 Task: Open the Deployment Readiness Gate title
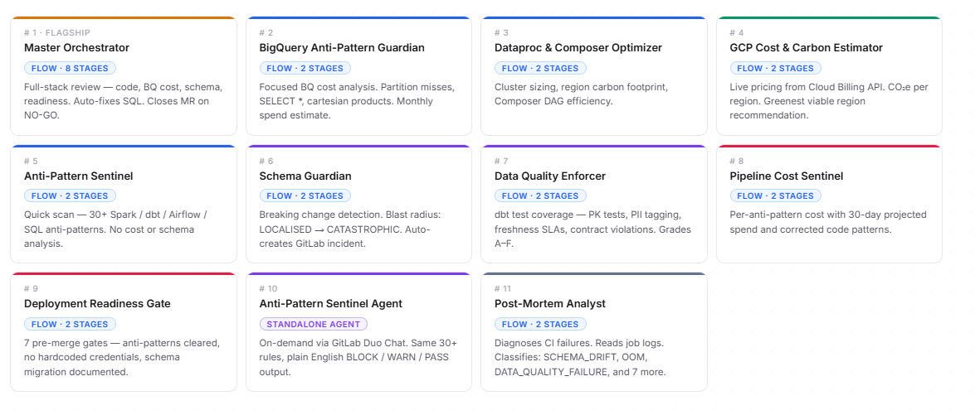tap(97, 304)
